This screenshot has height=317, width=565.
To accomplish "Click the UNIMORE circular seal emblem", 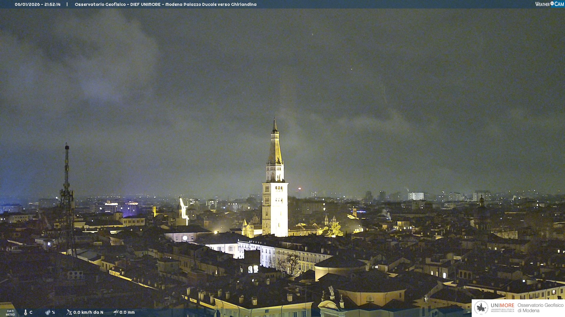I will pos(481,308).
